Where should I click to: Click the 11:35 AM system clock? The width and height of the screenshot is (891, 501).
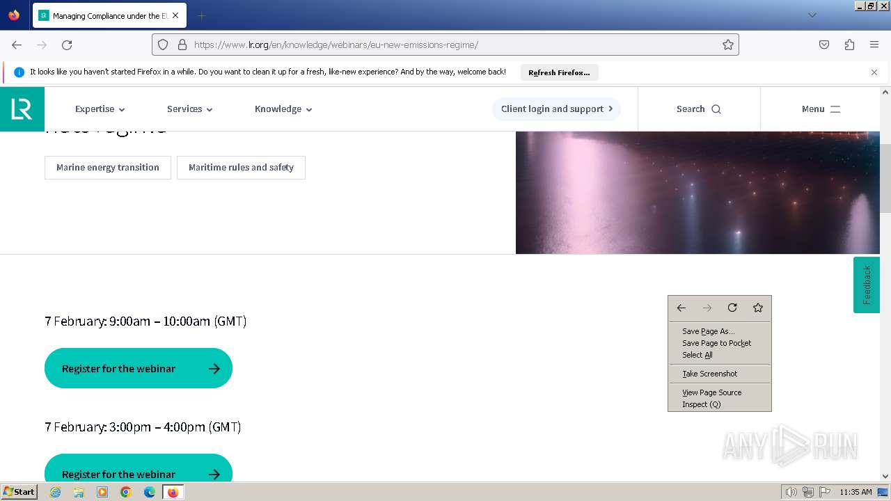(x=855, y=492)
